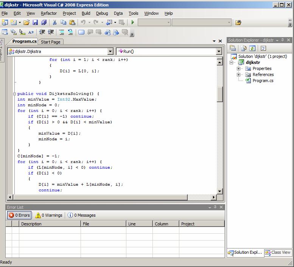Click the Show All Files icon
This screenshot has width=294, height=267.
(244, 48)
